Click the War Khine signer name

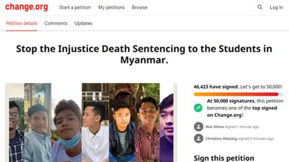215,127
